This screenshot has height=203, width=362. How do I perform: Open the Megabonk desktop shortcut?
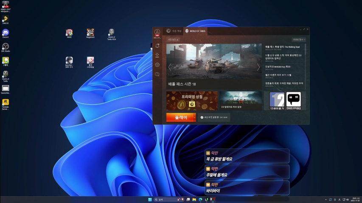pos(90,33)
